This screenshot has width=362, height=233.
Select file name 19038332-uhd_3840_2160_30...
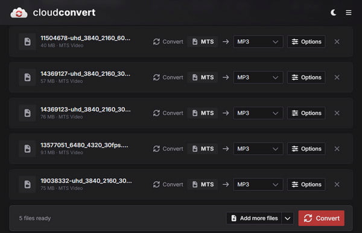point(86,181)
